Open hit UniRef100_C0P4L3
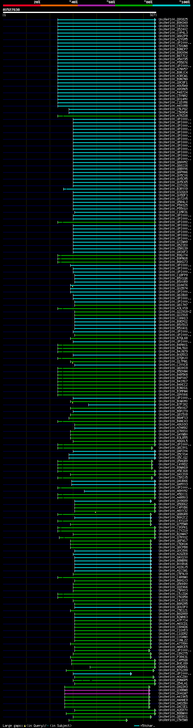The height and width of the screenshot is (728, 193). click(x=173, y=33)
